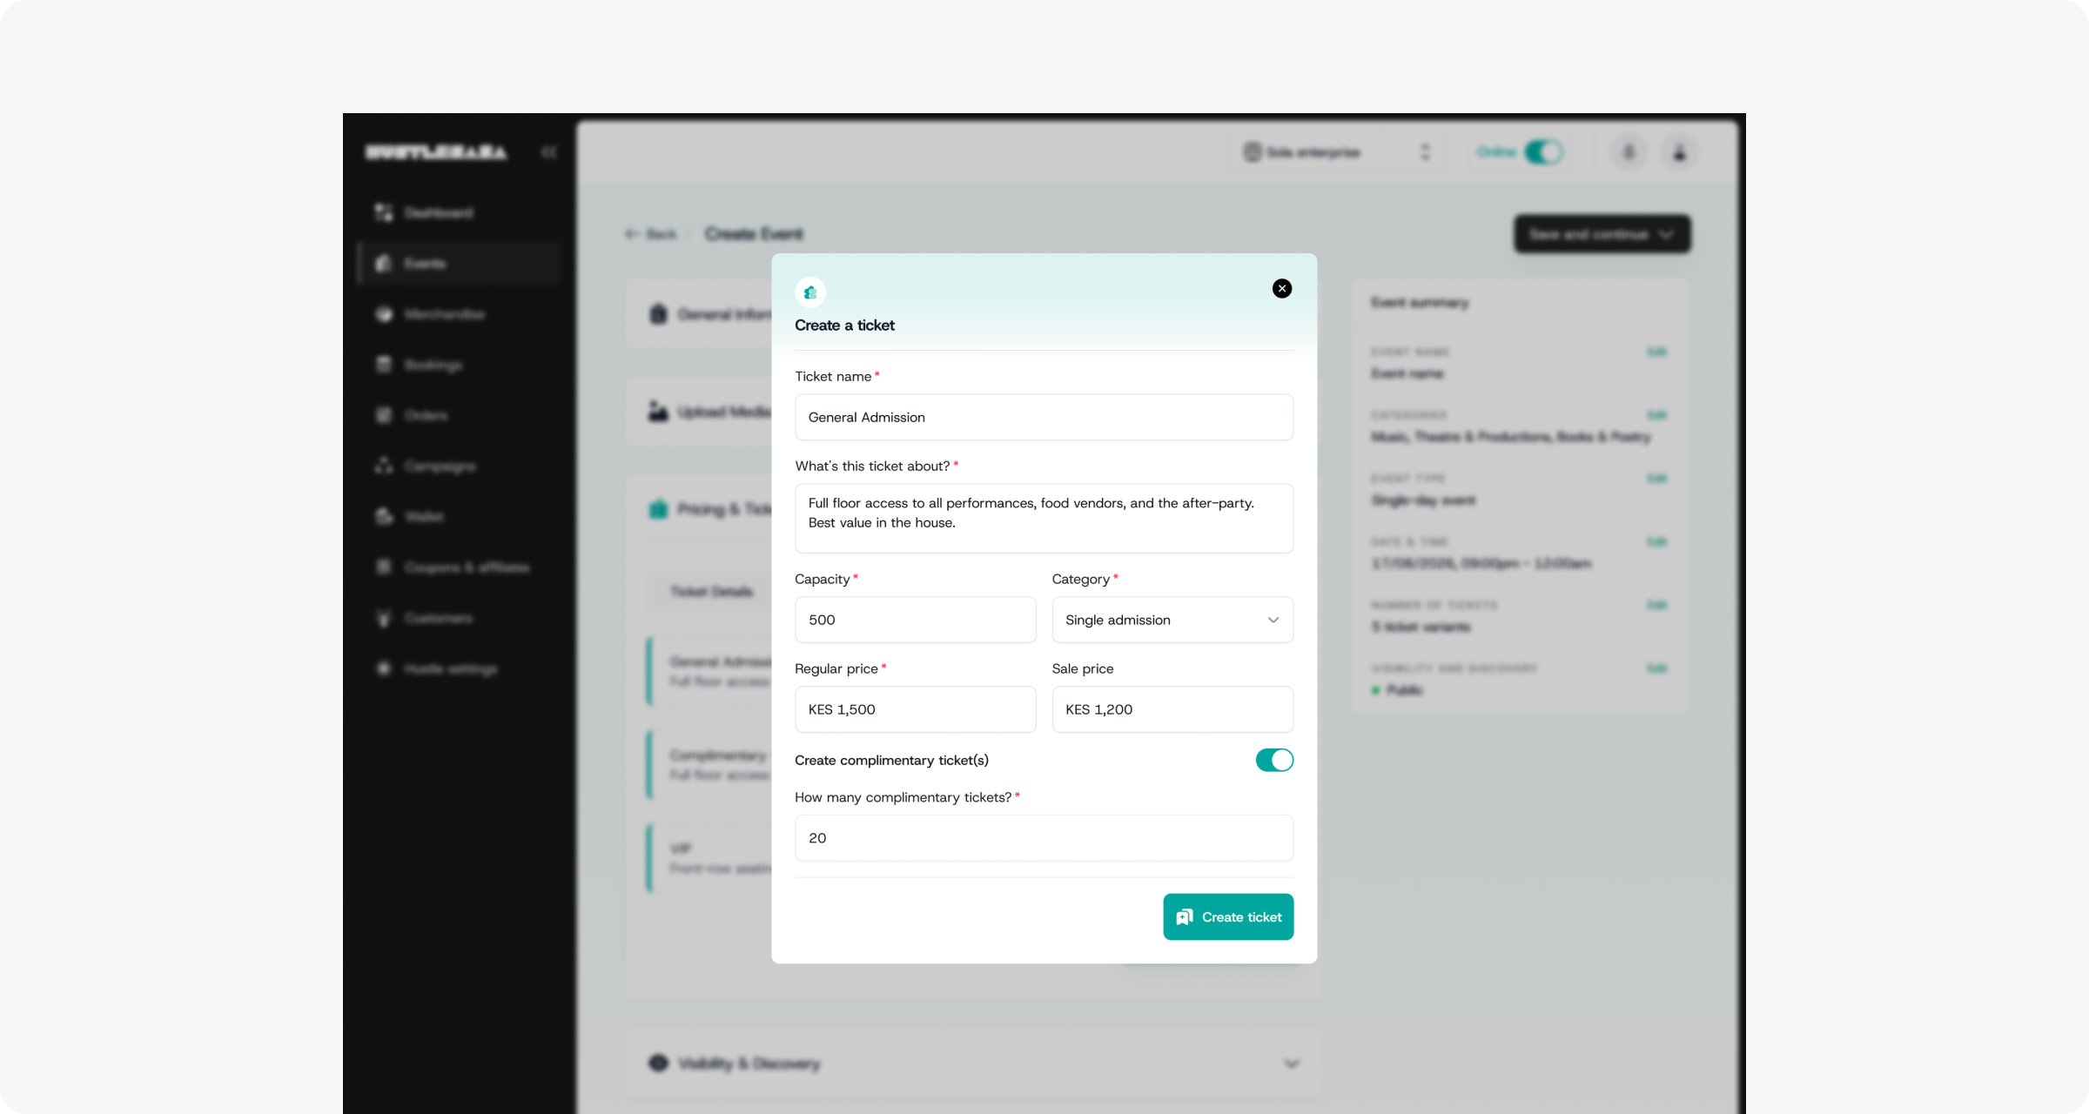Focus the Ticket name field with General Admission
Image resolution: width=2089 pixels, height=1114 pixels.
1044,417
